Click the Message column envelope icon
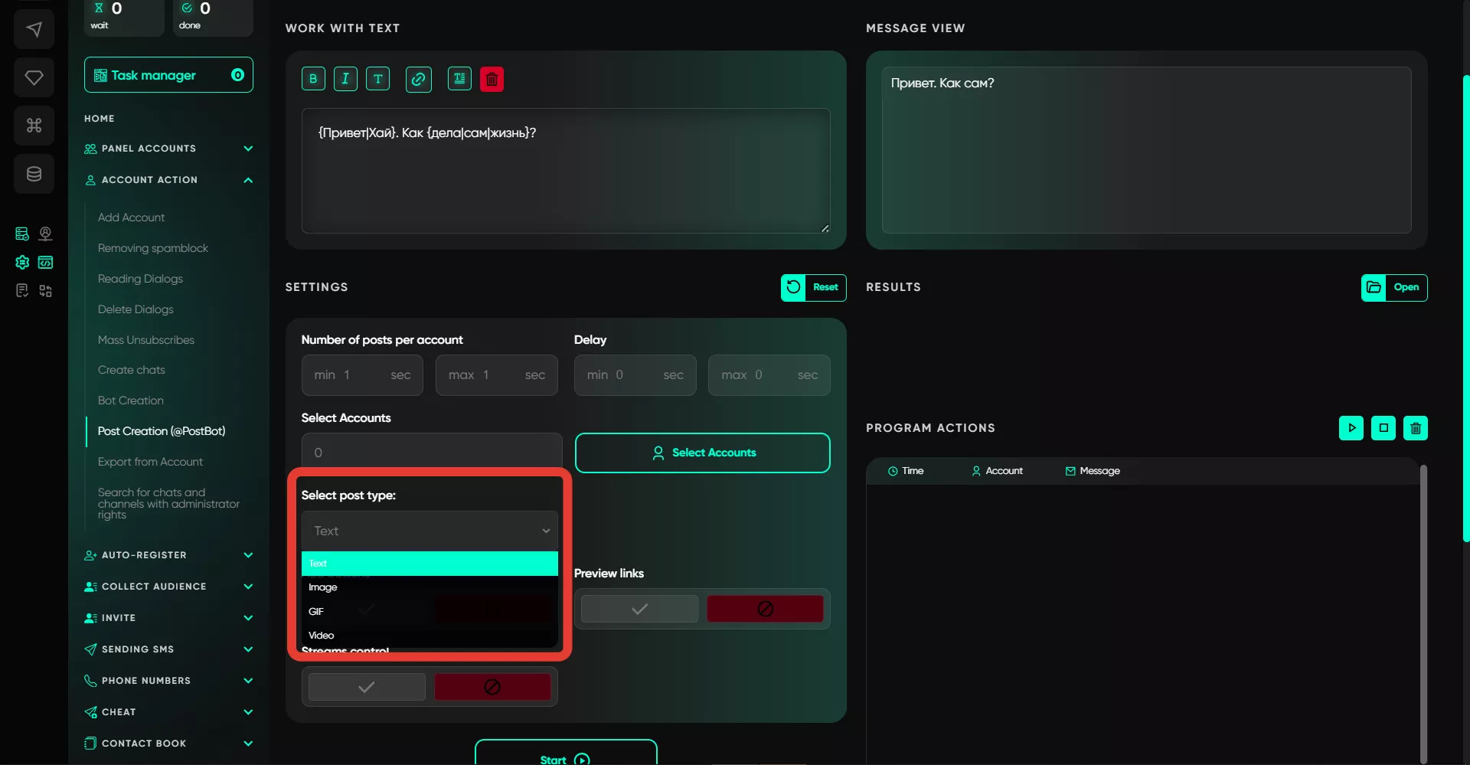The height and width of the screenshot is (765, 1470). (1070, 471)
